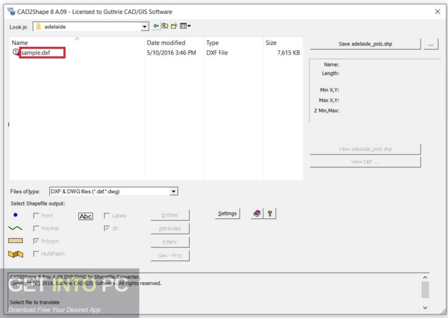Screen dimensions: 448x318
Task: Toggle the 3D checkbox
Action: 107,228
